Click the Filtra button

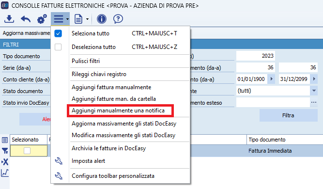[289, 115]
